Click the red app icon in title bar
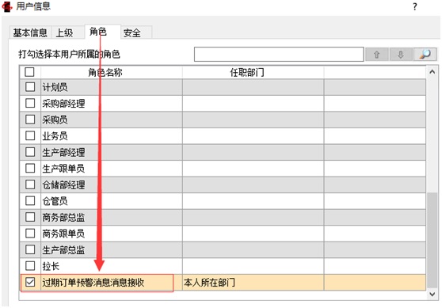 pos(7,6)
